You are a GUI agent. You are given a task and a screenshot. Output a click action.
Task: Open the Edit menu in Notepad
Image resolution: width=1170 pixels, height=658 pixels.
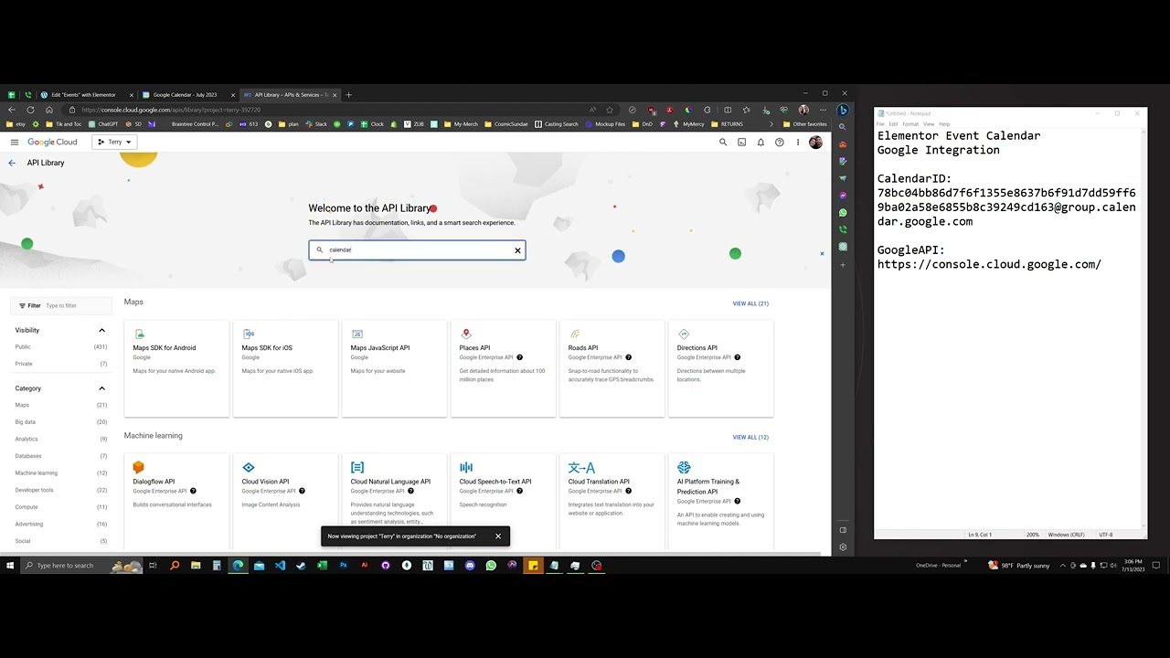pos(894,124)
